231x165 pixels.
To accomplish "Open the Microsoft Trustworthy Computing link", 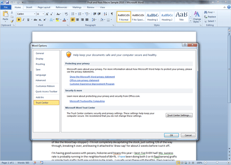I will point(87,101).
